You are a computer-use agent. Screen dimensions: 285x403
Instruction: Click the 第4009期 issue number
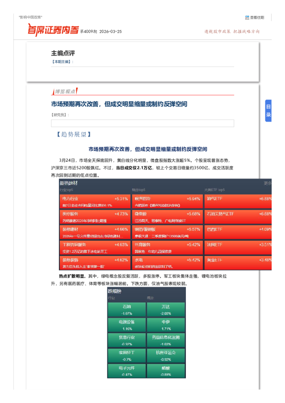(x=89, y=32)
